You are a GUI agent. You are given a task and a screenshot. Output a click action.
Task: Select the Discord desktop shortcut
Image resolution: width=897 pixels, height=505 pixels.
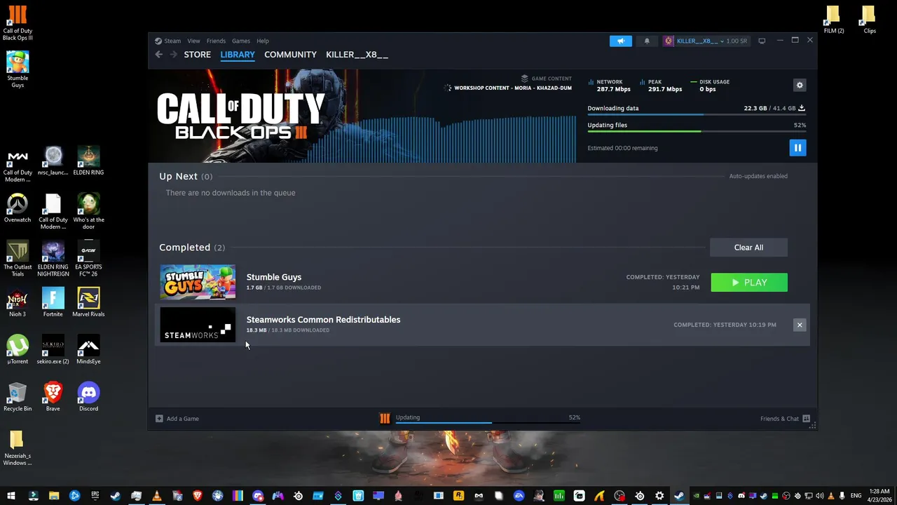point(88,397)
